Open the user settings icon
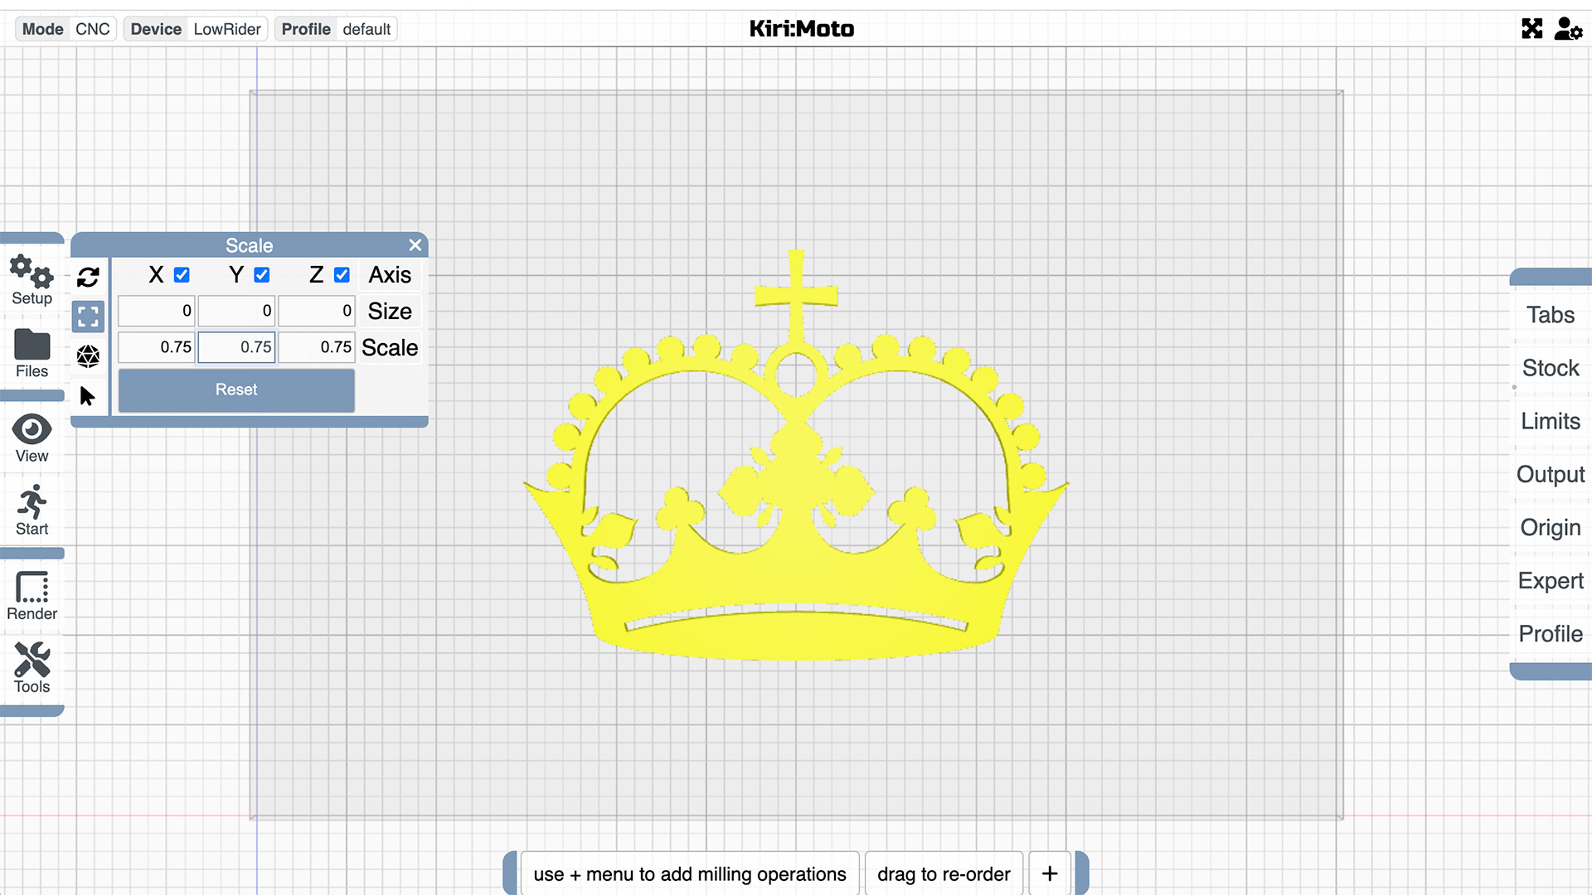 [1568, 29]
